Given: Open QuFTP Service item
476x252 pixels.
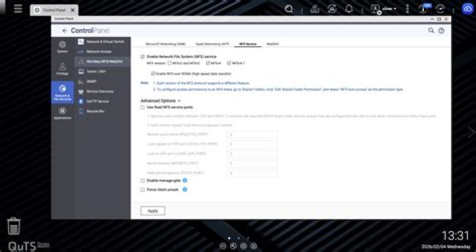Looking at the screenshot, I should pos(102,101).
